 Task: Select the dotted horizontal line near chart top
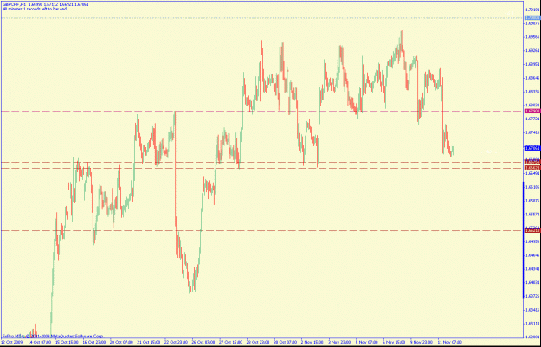(x=262, y=17)
